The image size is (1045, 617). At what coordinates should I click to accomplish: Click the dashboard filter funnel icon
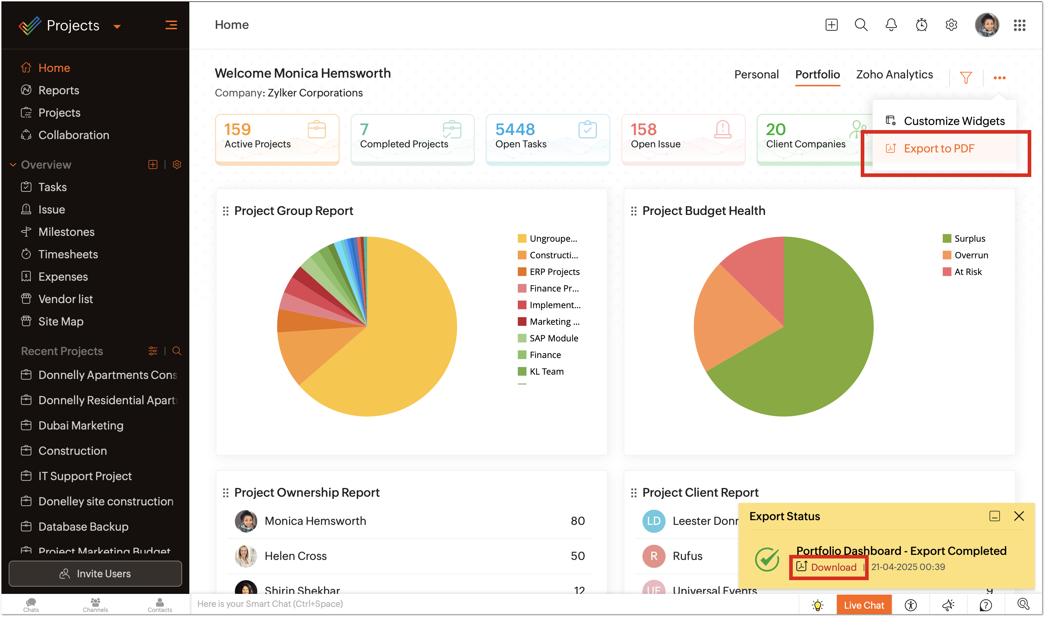(966, 77)
